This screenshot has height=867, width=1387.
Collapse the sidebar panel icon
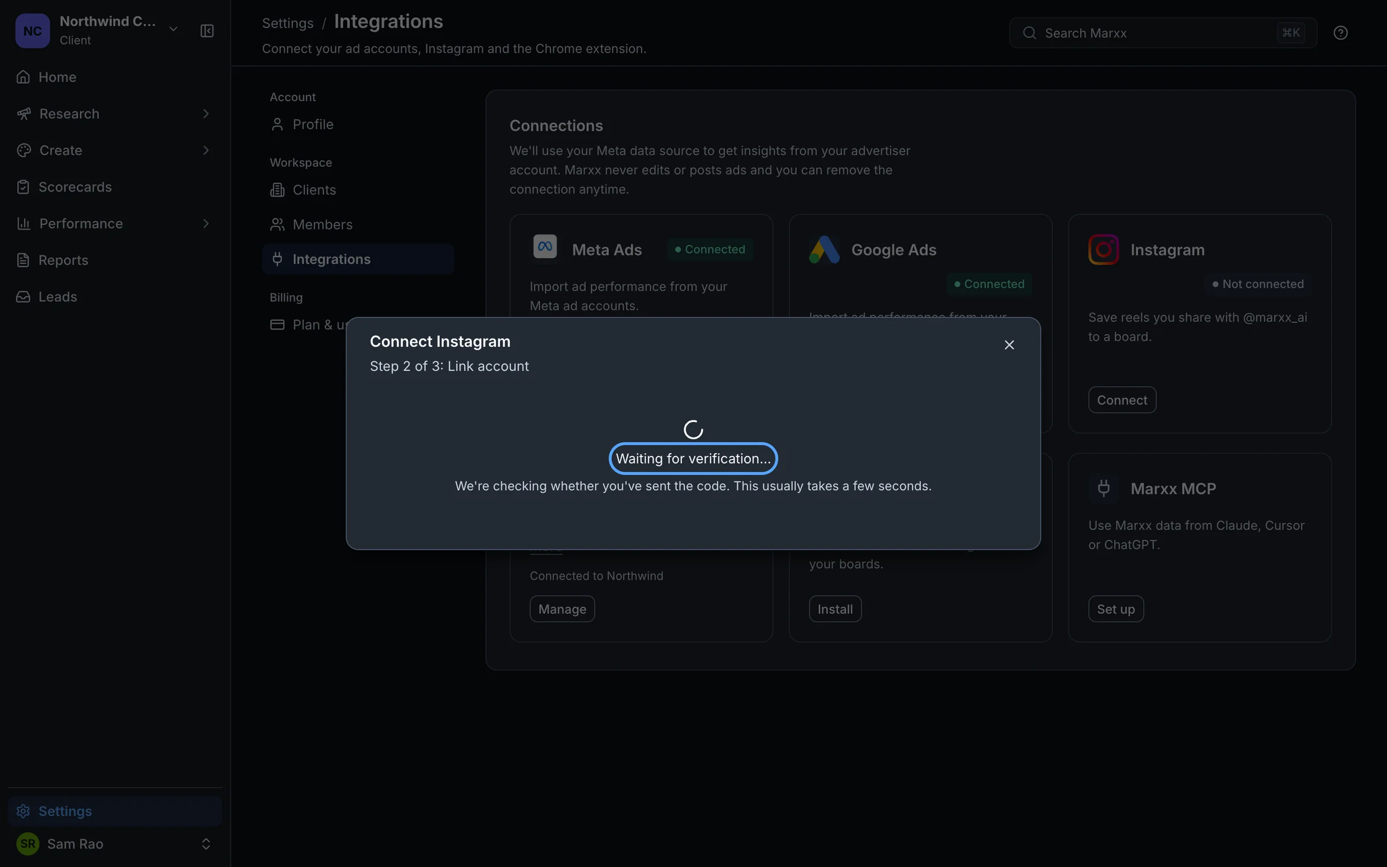(207, 31)
